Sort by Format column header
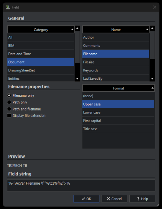162x209 pixels. pos(119,88)
